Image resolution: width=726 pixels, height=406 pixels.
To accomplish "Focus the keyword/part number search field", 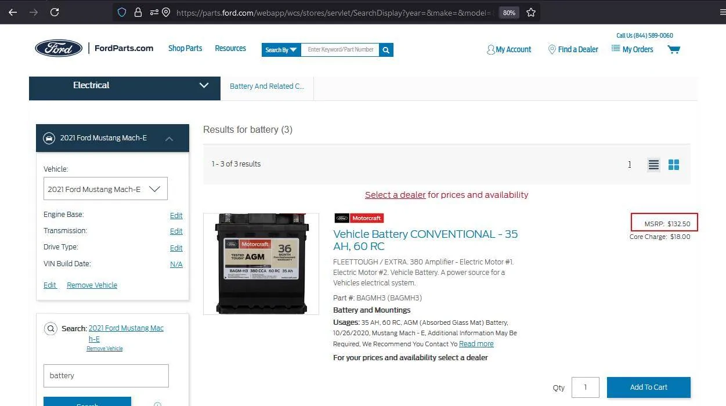I will pyautogui.click(x=340, y=50).
